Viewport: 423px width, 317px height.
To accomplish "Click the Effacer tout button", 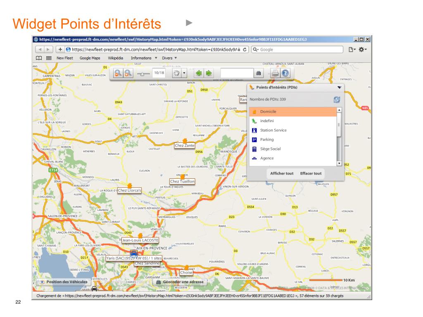I will 311,173.
